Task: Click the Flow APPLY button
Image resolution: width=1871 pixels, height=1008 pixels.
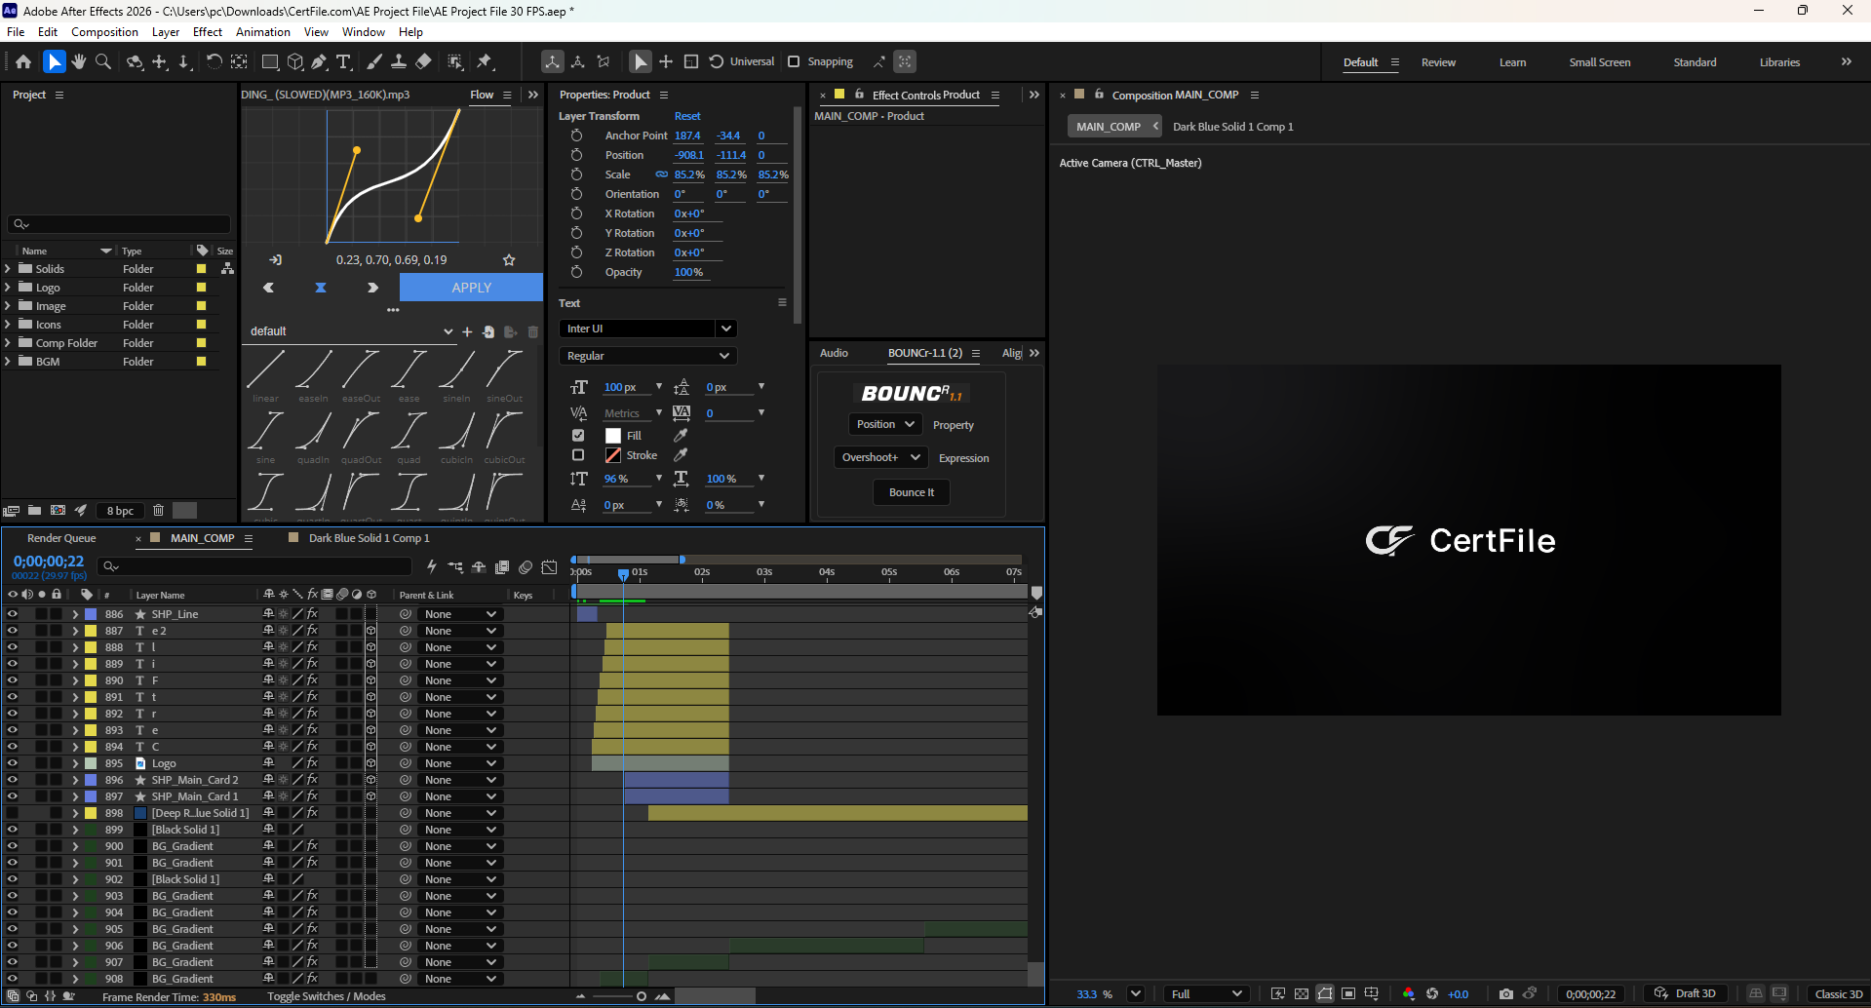Action: click(x=471, y=288)
